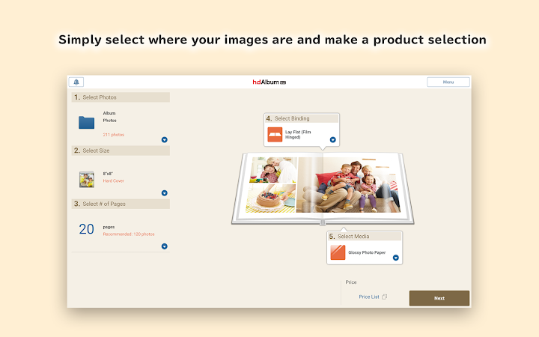Click the large 20 pages number

pyautogui.click(x=86, y=229)
